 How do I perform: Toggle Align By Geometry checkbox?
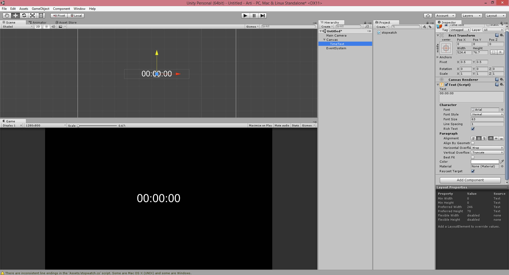pyautogui.click(x=473, y=143)
